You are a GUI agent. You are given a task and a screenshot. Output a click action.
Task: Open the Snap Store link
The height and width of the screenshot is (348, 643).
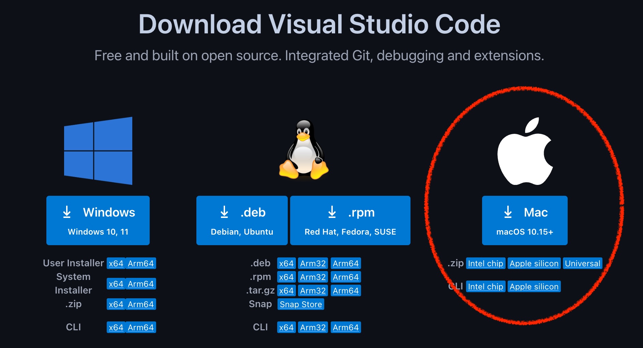pyautogui.click(x=301, y=304)
